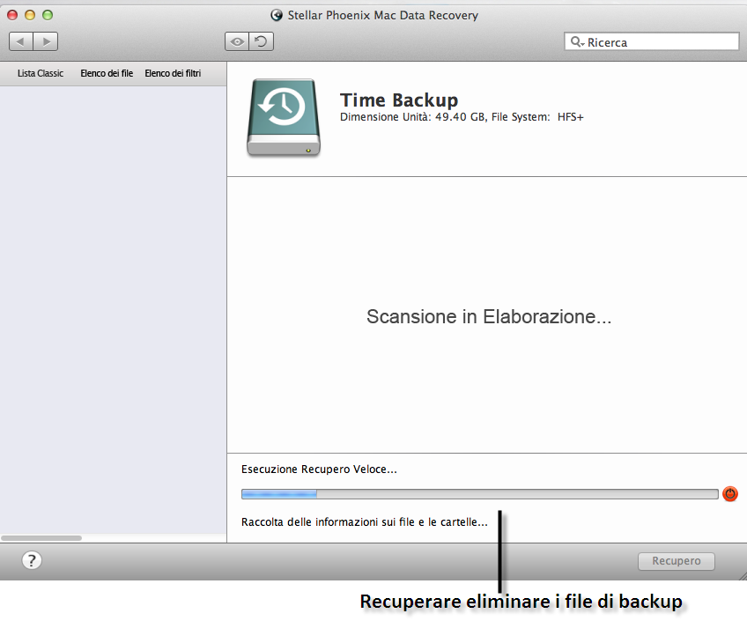Click the eye preview toolbar icon
The height and width of the screenshot is (643, 747).
click(237, 41)
